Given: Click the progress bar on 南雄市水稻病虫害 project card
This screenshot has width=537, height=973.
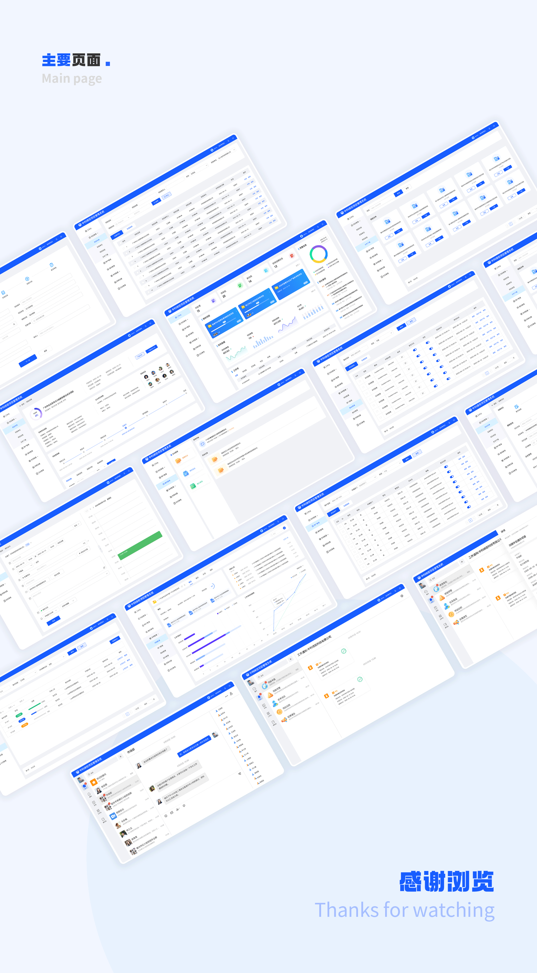Looking at the screenshot, I should [223, 325].
